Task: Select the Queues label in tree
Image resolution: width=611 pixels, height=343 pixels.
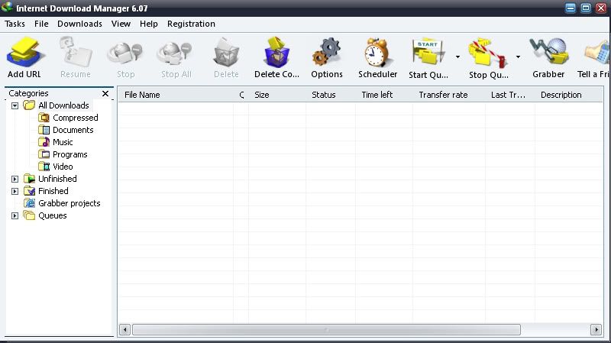Action: pos(52,215)
